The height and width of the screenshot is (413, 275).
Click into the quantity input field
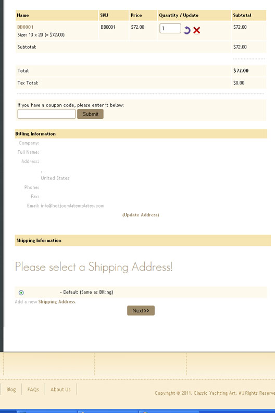[170, 29]
